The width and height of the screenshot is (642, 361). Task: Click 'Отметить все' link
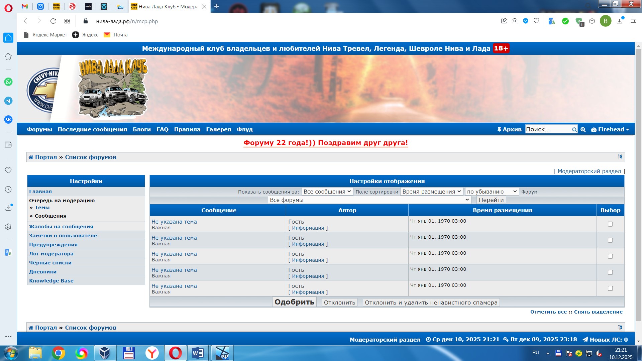pyautogui.click(x=548, y=312)
